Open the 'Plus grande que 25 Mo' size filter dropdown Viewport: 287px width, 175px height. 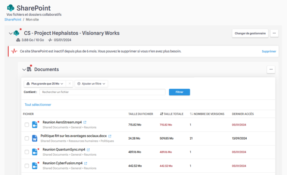tap(45, 84)
